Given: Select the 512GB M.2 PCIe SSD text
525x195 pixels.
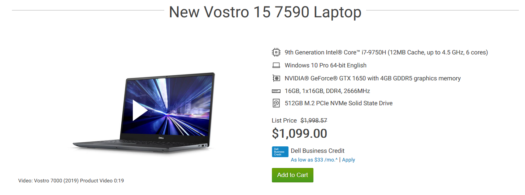Looking at the screenshot, I should tap(338, 103).
